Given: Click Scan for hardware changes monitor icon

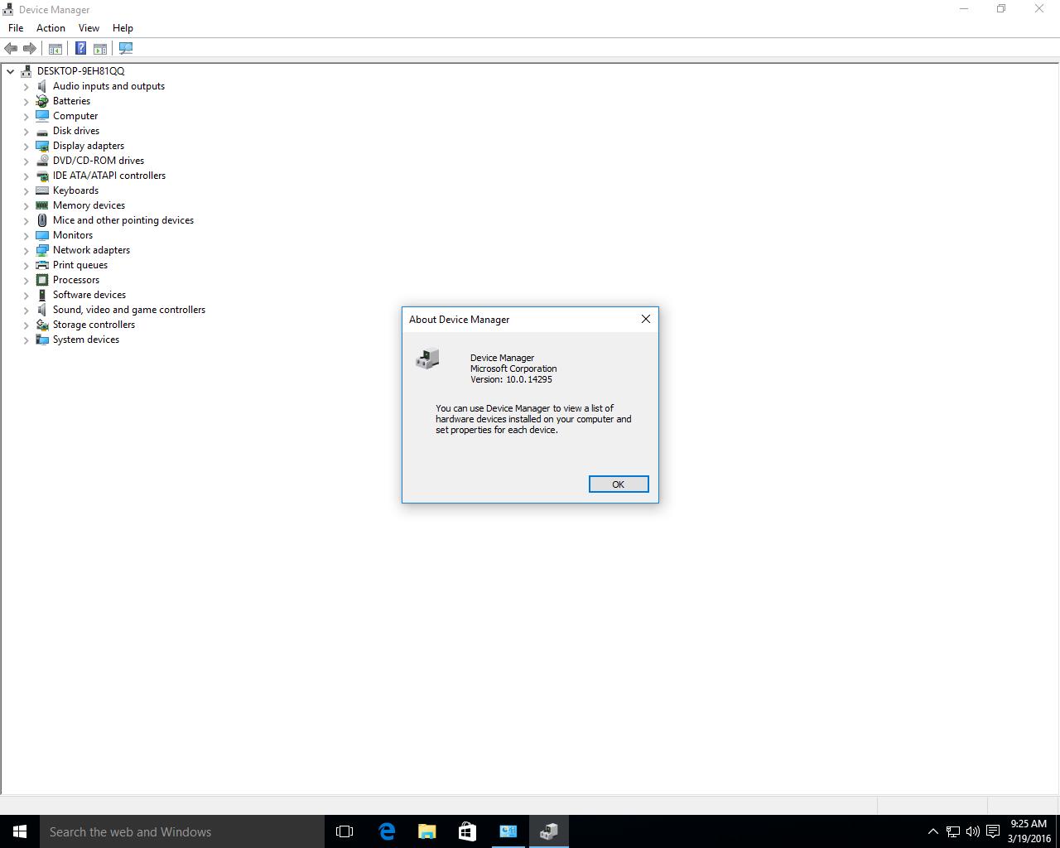Looking at the screenshot, I should pos(126,49).
